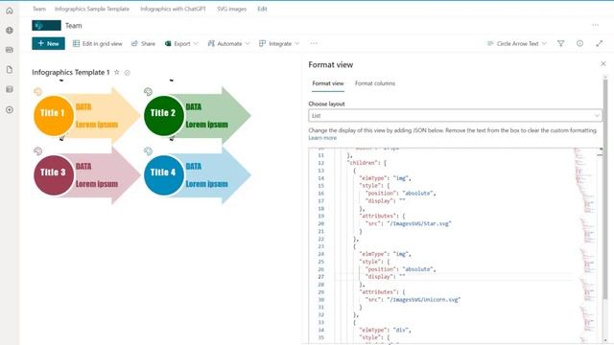614x345 pixels.
Task: Open the home icon in left sidebar
Action: point(10,11)
